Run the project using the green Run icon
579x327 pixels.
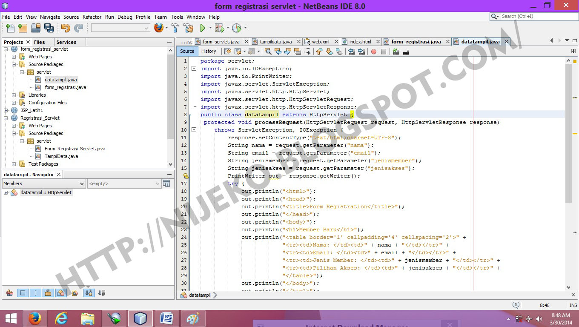(204, 28)
